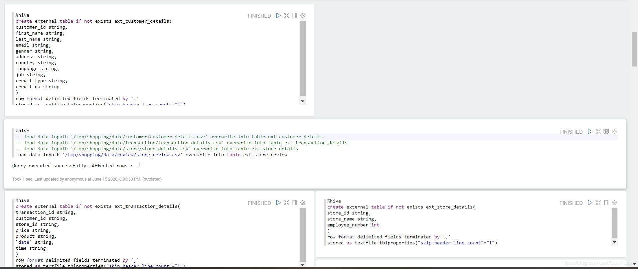Click the 'job string,' line

[31, 75]
